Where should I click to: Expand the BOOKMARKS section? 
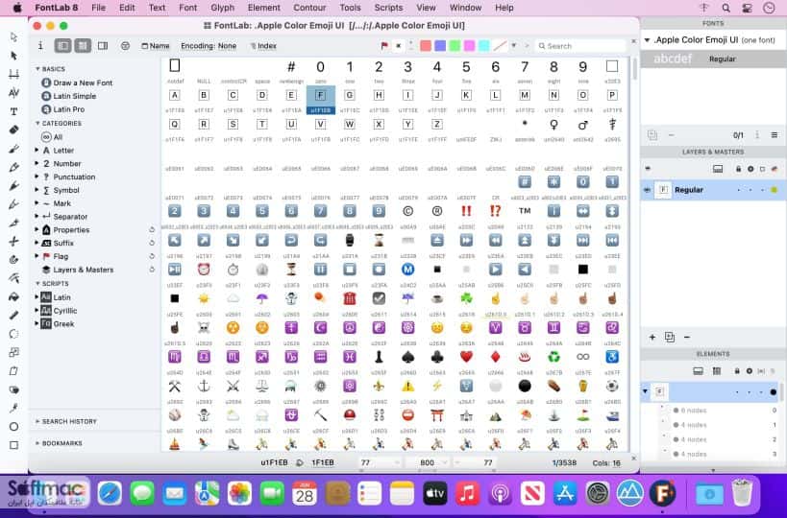pos(37,443)
